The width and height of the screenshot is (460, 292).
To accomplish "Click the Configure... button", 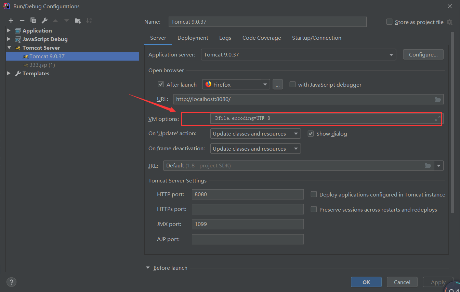I will [423, 54].
